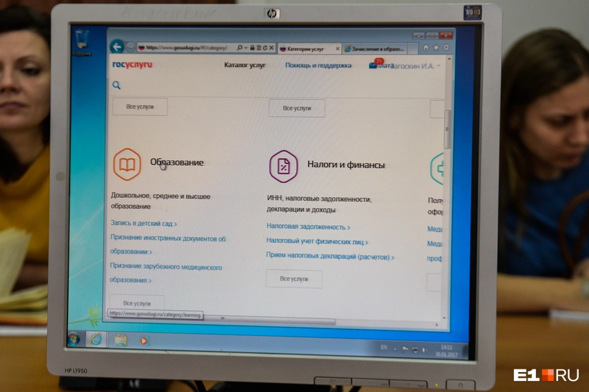Screen dimensions: 589x392
Task: Click the Налоги и финансы category heading
Action: (x=346, y=165)
